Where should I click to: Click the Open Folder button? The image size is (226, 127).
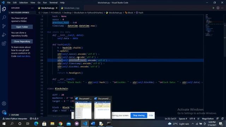[x=22, y=27]
